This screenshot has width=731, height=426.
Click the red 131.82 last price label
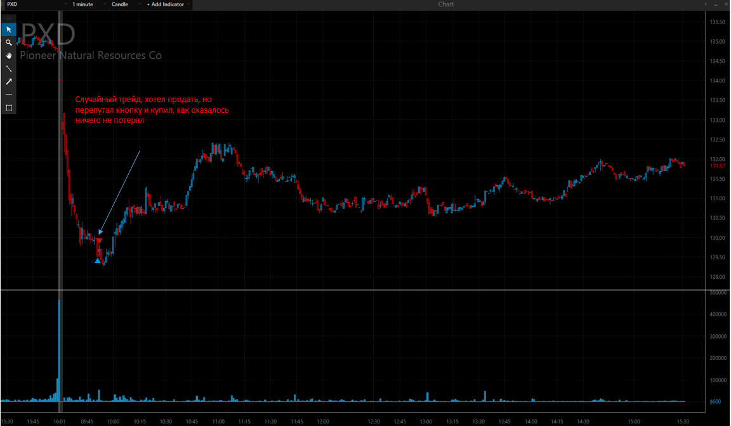pyautogui.click(x=718, y=165)
